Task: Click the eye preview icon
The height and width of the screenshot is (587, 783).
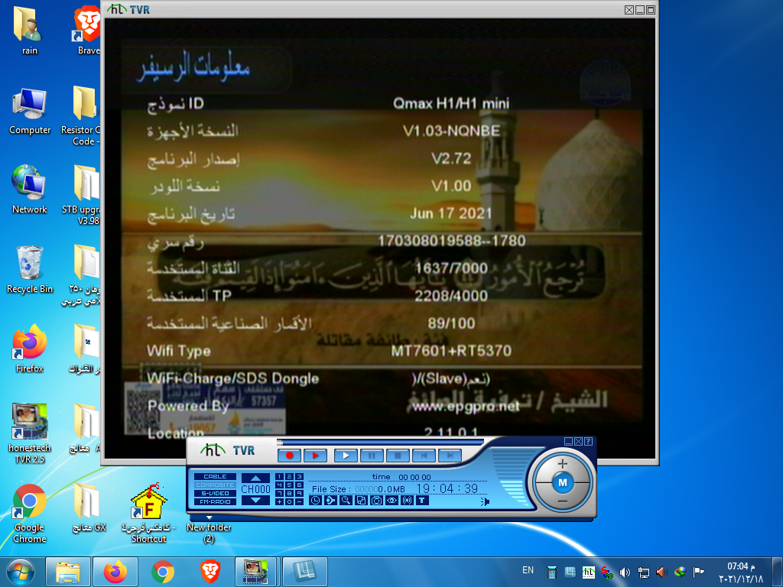Action: (392, 500)
